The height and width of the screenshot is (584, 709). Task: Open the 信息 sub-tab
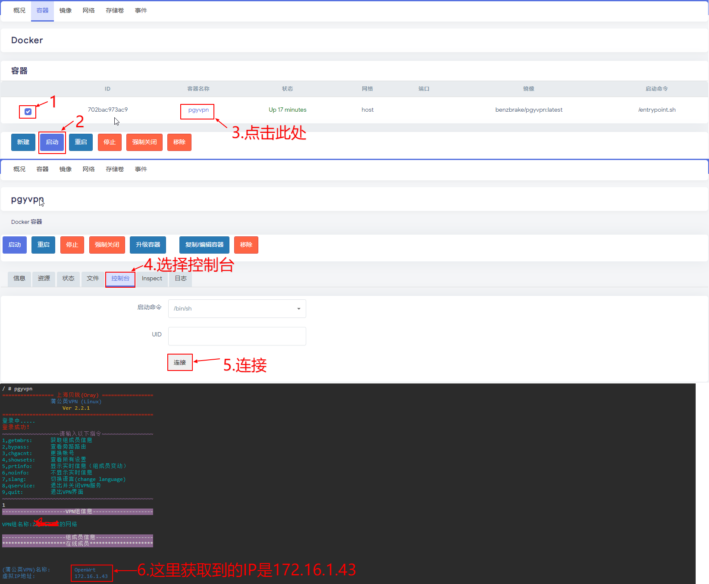click(x=19, y=279)
